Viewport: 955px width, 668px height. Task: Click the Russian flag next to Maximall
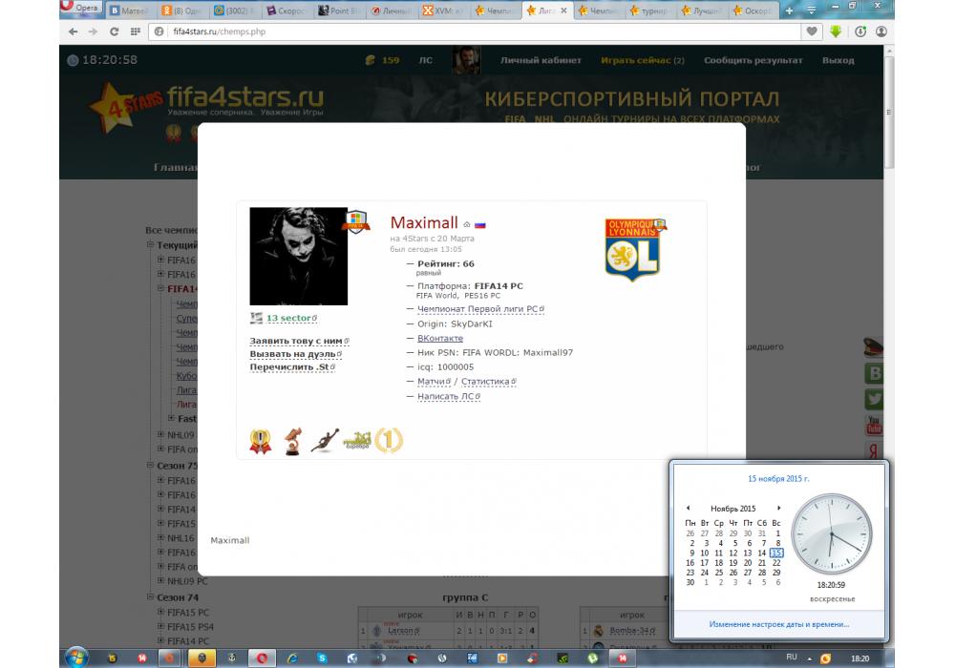pyautogui.click(x=480, y=225)
